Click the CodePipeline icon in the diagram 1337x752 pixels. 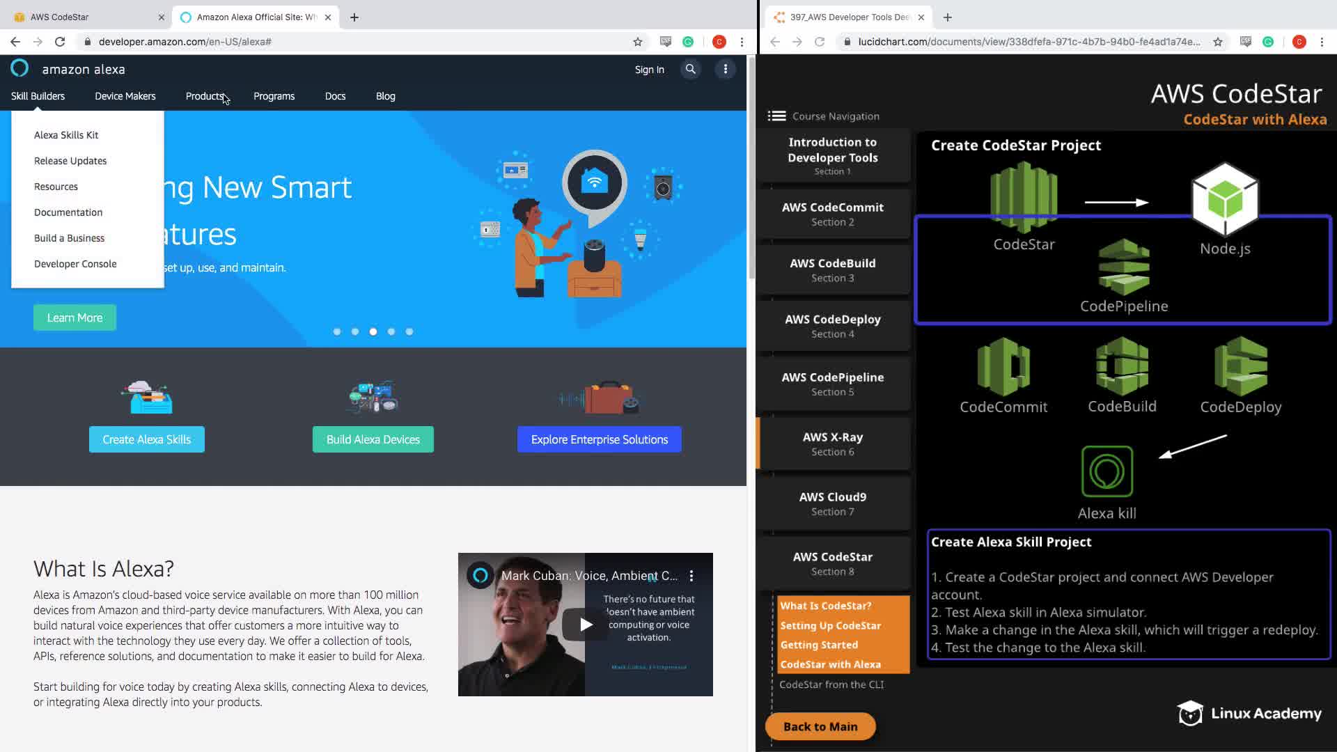(x=1123, y=268)
